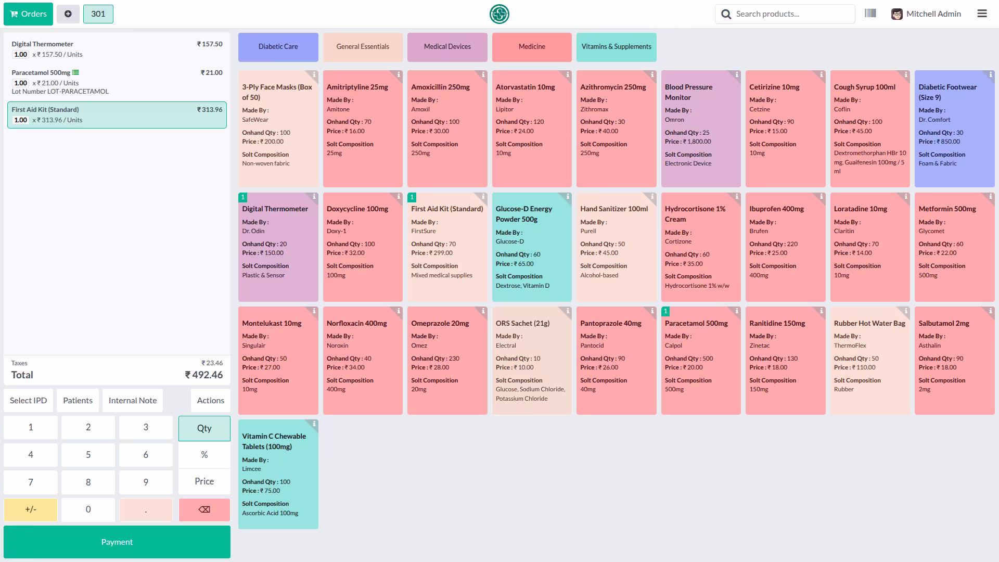Open the Select IPD chooser

click(29, 400)
